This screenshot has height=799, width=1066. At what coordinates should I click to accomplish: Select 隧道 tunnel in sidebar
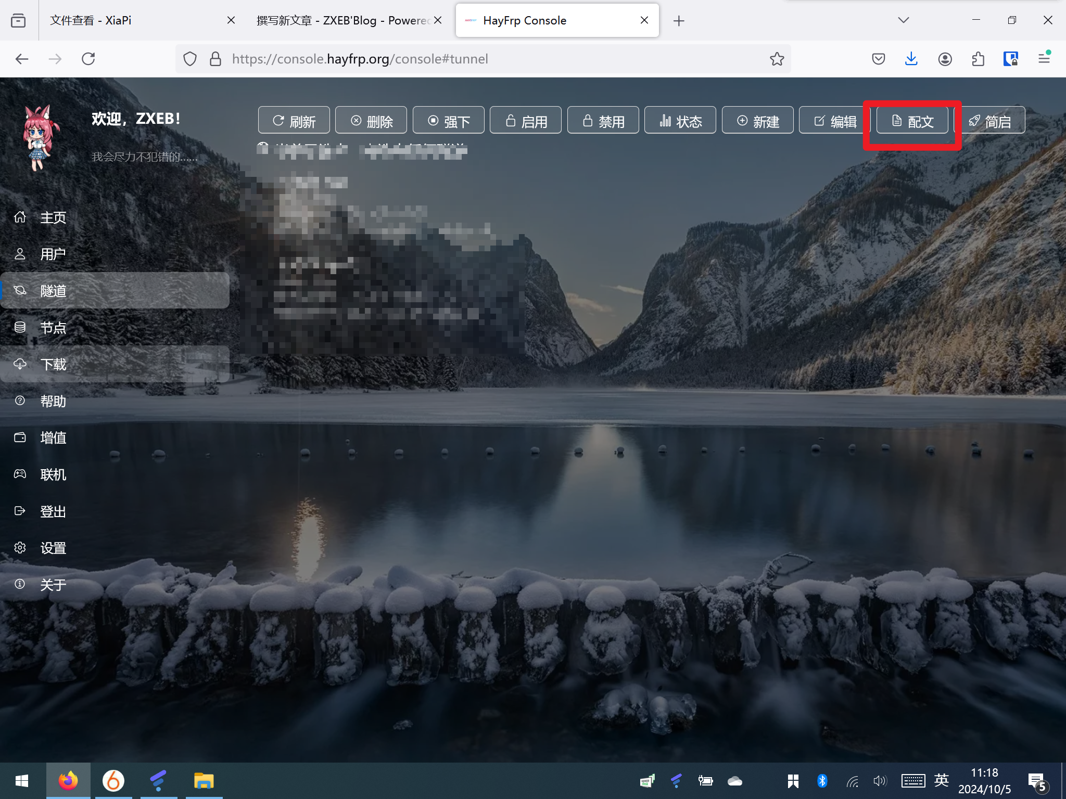coord(115,290)
